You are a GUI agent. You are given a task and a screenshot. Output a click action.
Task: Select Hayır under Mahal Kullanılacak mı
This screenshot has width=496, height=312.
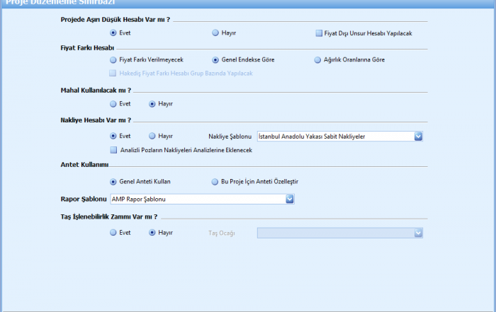152,104
